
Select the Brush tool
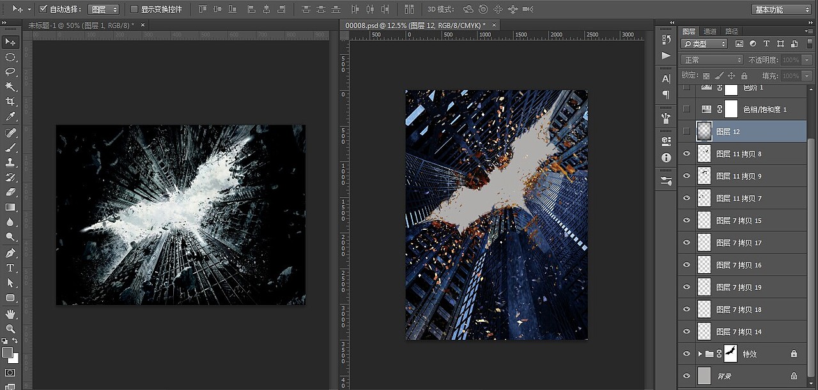[10, 147]
